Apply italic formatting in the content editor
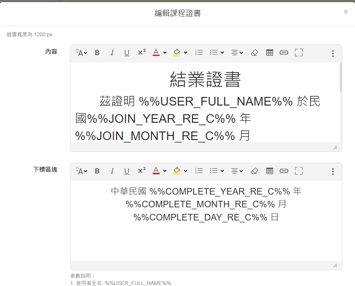Screen dimensions: 355x286 tap(112, 52)
